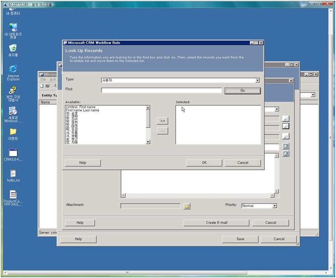336x278 pixels.
Task: Open the hotfix.txt file icon
Action: click(13, 176)
